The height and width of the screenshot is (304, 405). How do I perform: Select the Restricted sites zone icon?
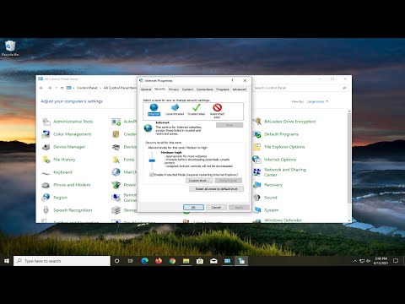(217, 107)
